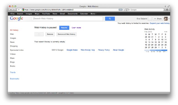Go to the previous month in Web Activity
Screen dimensions: 178x105
165,32
